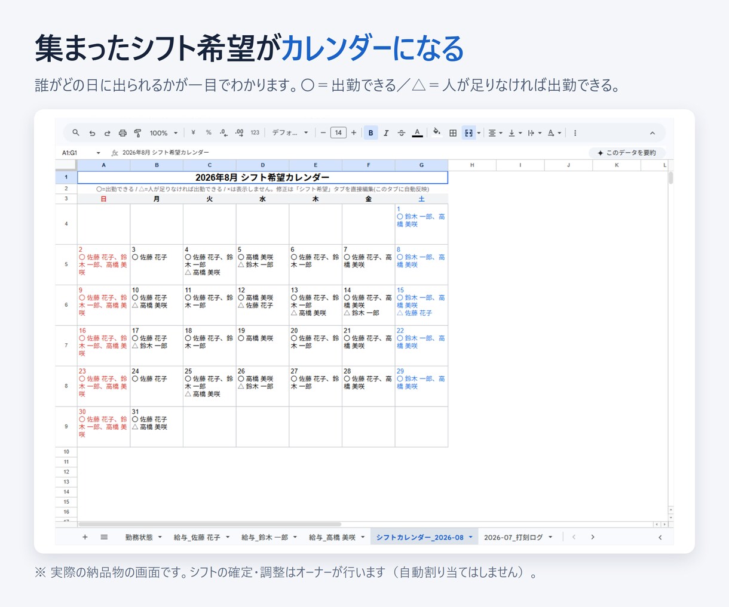Open the name box dropdown arrow
729x607 pixels.
pyautogui.click(x=99, y=153)
